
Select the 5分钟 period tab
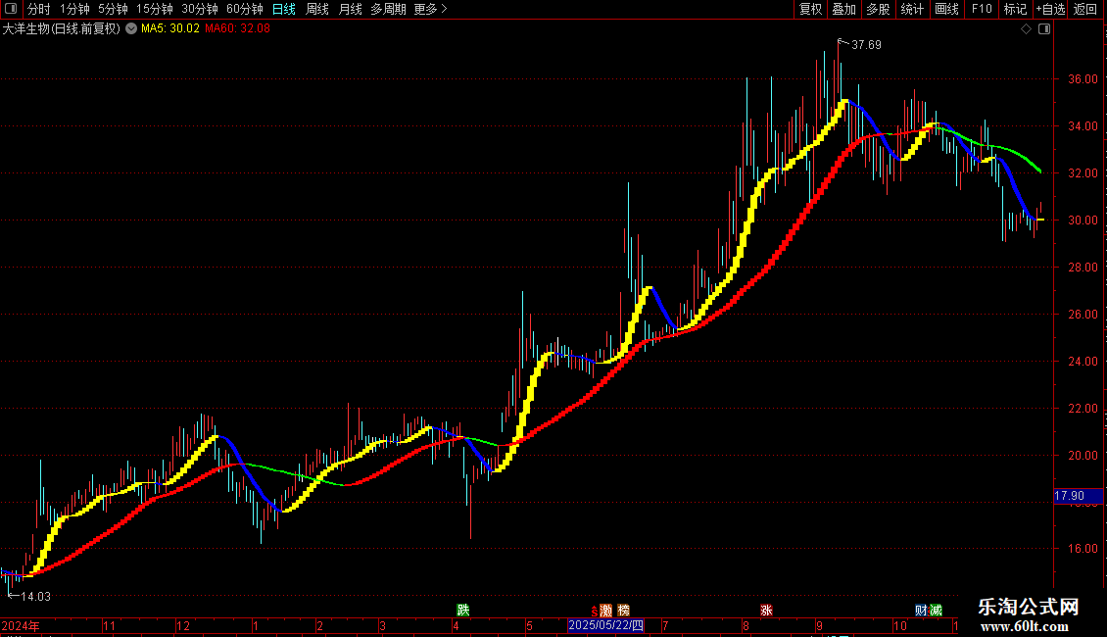[x=113, y=9]
